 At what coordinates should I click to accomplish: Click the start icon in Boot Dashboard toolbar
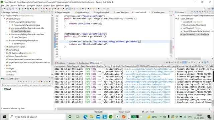click(19, 82)
